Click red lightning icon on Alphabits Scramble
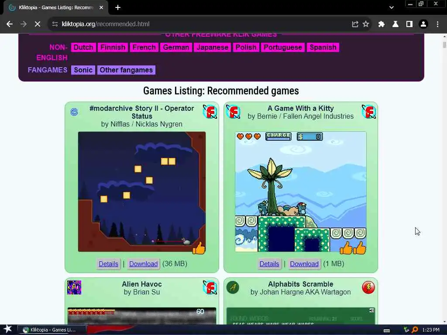Viewport: 447px width, 335px height. [x=368, y=287]
